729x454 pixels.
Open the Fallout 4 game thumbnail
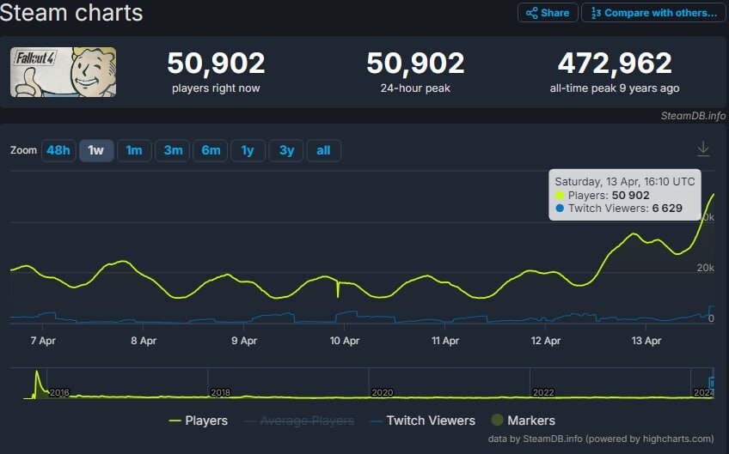64,72
